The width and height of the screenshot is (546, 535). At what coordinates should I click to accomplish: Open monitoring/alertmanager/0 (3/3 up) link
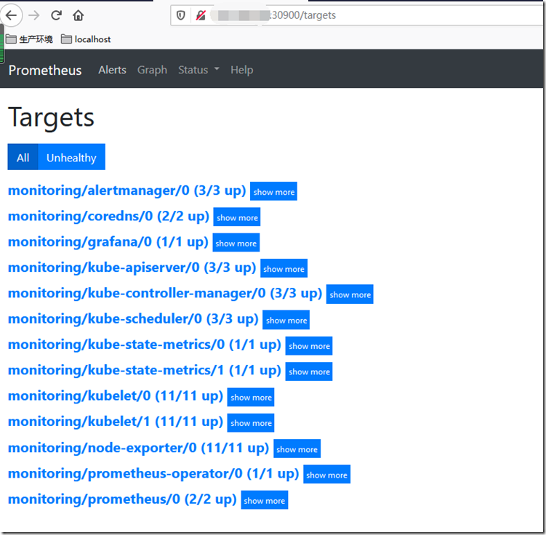(127, 190)
